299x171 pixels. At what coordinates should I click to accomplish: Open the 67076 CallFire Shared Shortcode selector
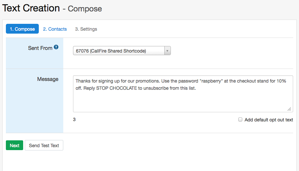pos(119,51)
